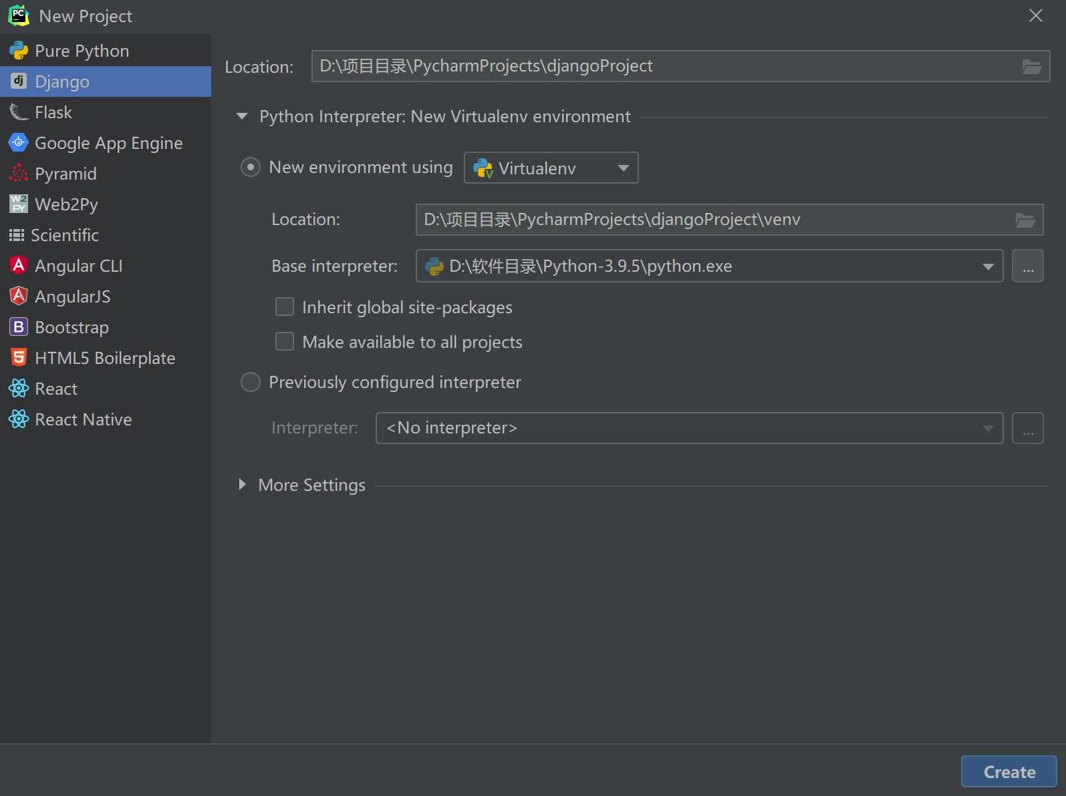Screen dimensions: 1066x796
Task: Close the New Project dialog
Action: (1036, 15)
